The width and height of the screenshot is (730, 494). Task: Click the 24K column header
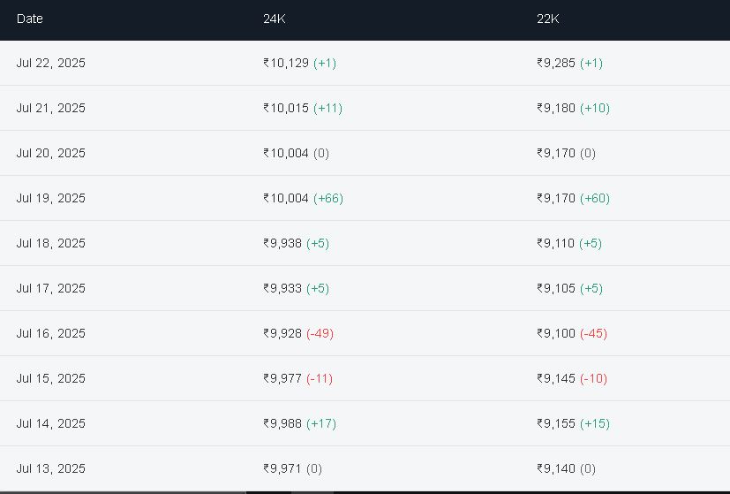274,19
